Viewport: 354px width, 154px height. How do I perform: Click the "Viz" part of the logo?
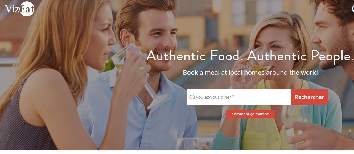(11, 9)
